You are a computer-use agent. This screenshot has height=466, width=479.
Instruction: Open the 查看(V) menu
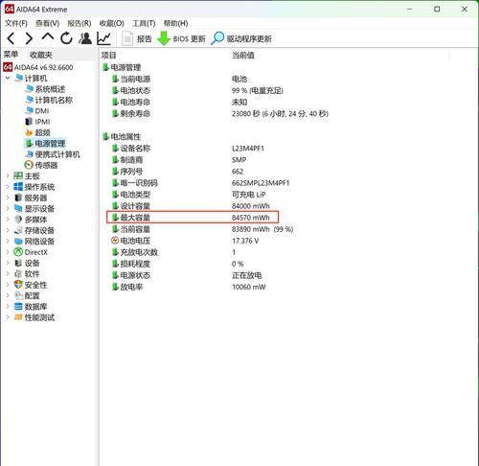click(47, 23)
